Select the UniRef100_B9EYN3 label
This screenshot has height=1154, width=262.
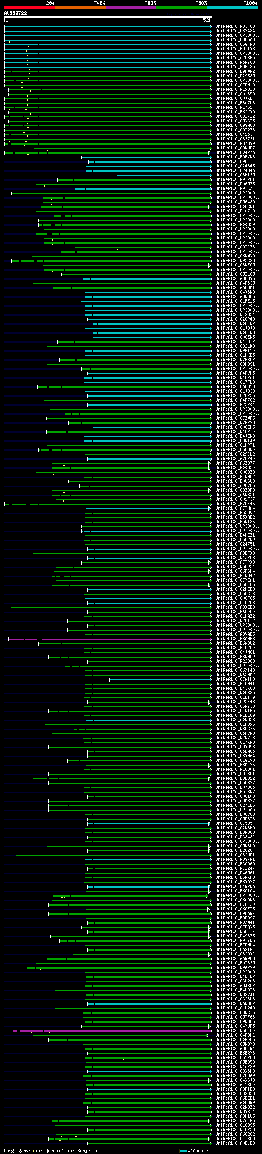pyautogui.click(x=235, y=157)
